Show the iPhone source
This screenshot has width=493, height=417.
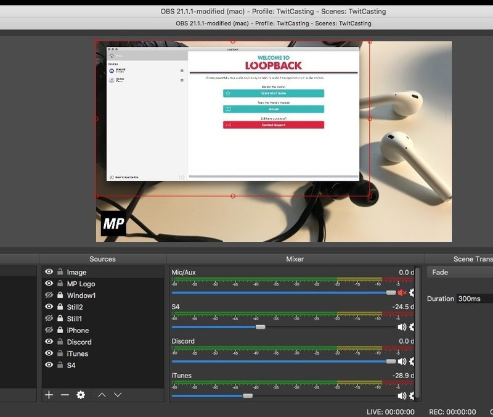(49, 330)
